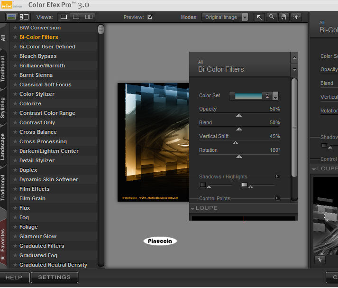This screenshot has width=338, height=288.
Task: Activate the Zoom magnifier tool
Action: 272,17
